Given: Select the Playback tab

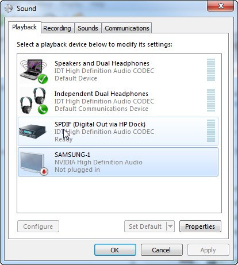Looking at the screenshot, I should pos(24,27).
